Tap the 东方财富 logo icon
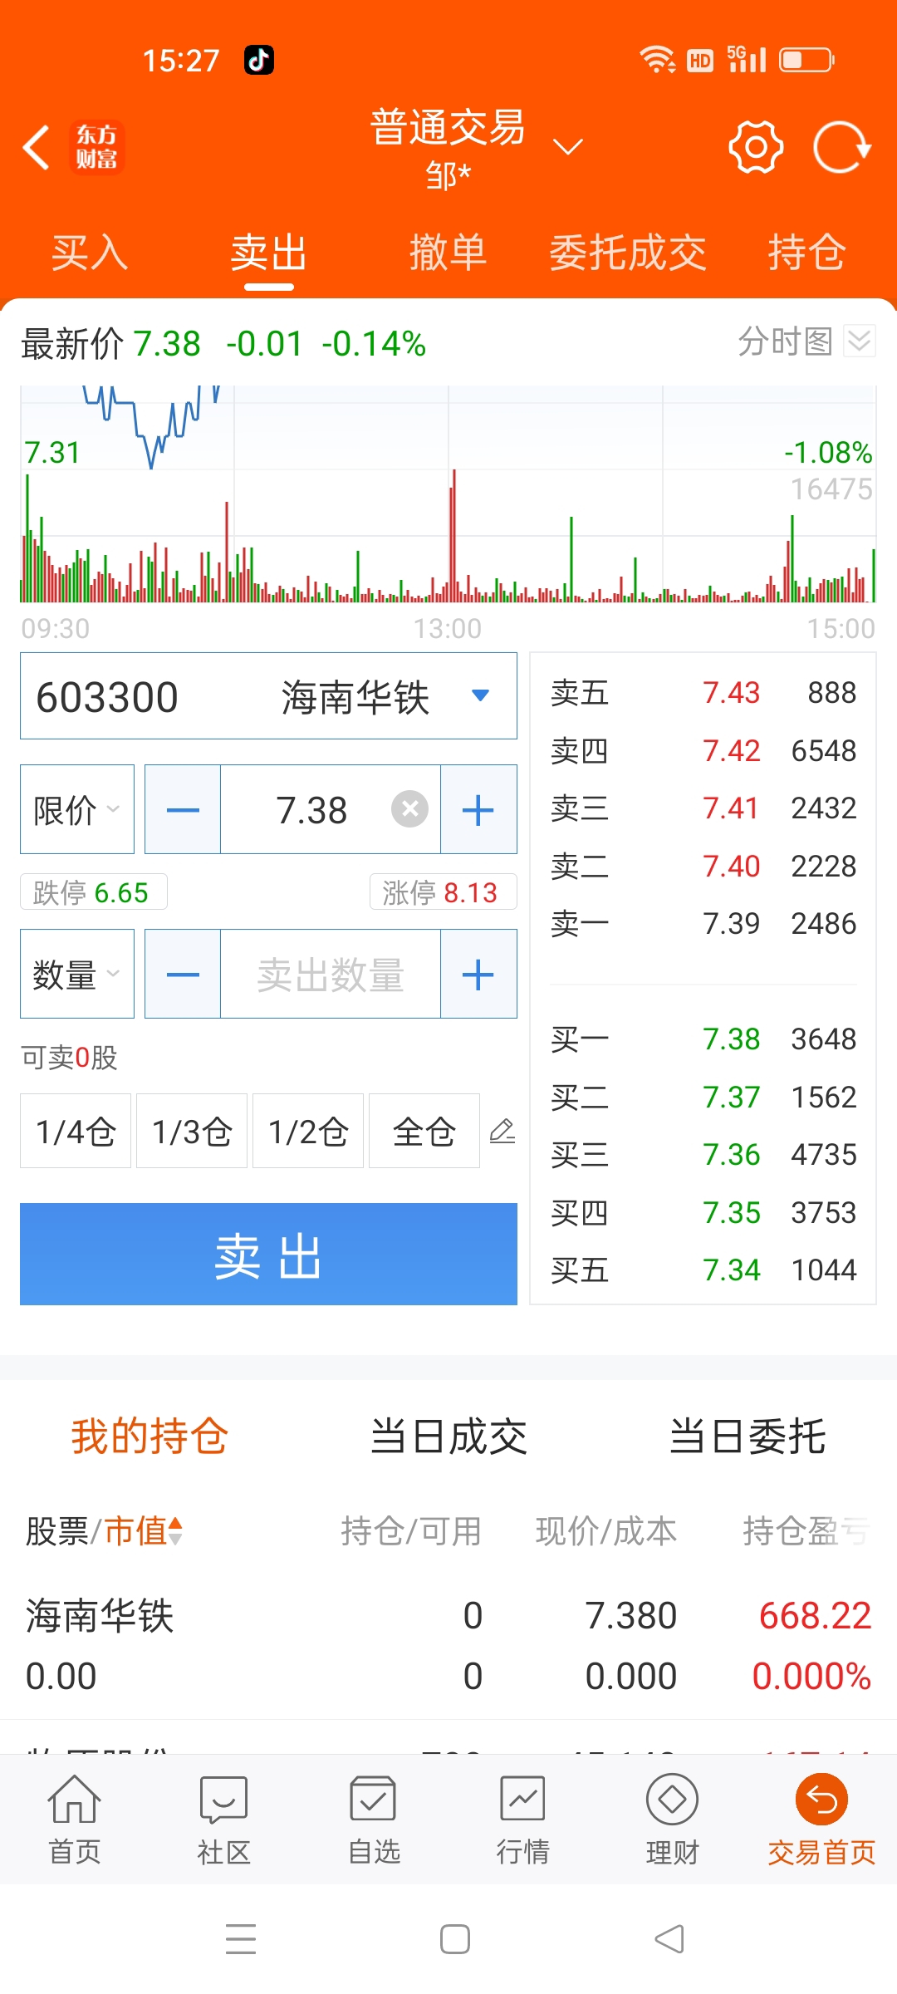 (96, 147)
